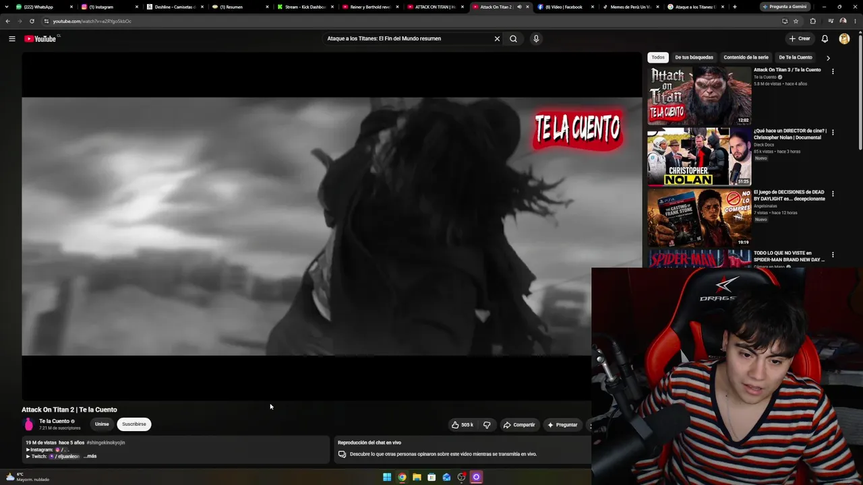This screenshot has width=863, height=485.
Task: Open options for Dead by Daylight video
Action: 833,193
